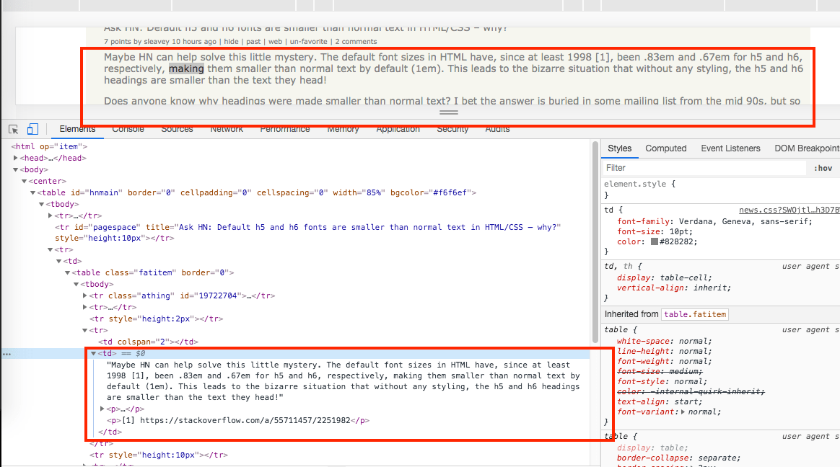This screenshot has height=467, width=840.
Task: Click the un-favorite link
Action: (307, 41)
